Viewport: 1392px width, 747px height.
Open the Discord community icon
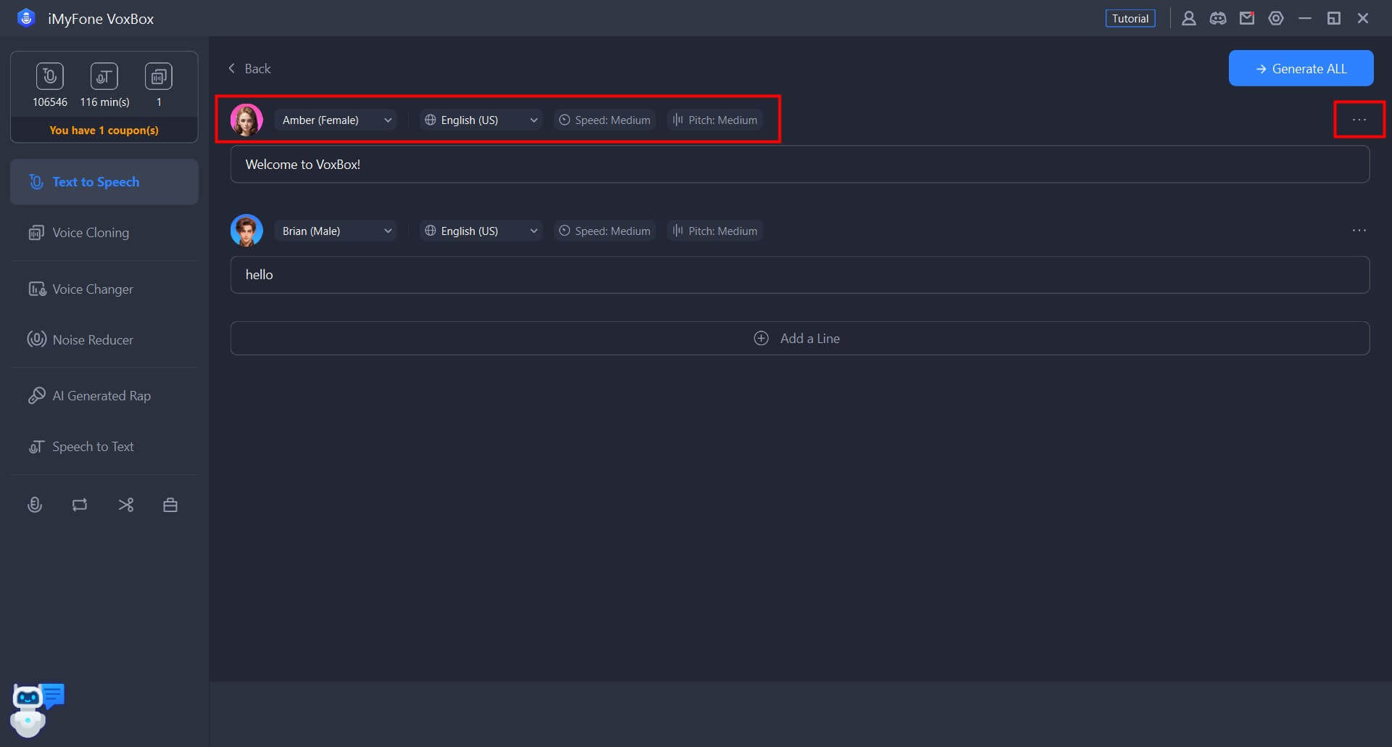point(1218,18)
